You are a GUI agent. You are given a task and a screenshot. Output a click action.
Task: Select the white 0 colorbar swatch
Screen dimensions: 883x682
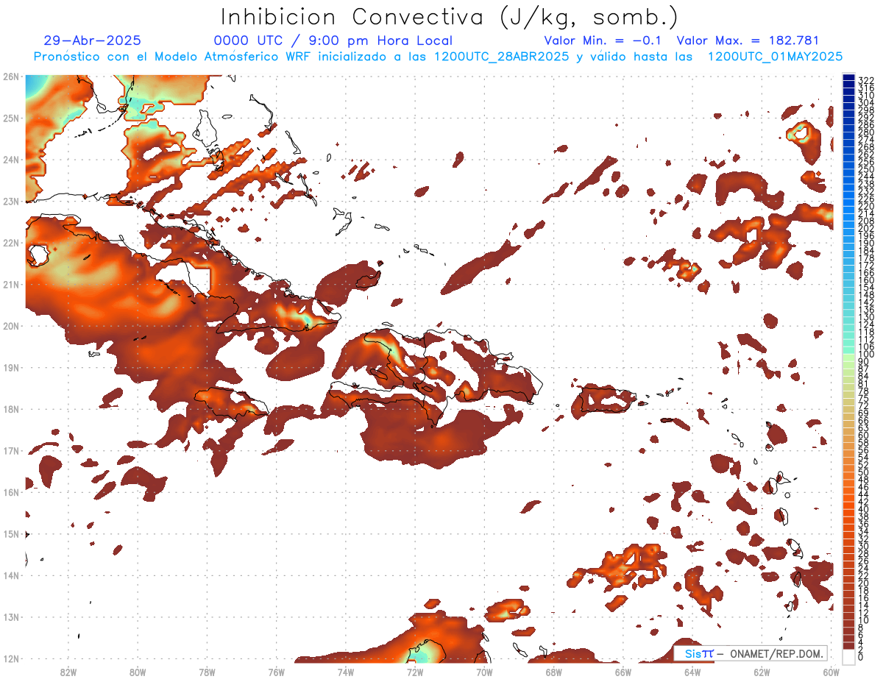coord(848,656)
